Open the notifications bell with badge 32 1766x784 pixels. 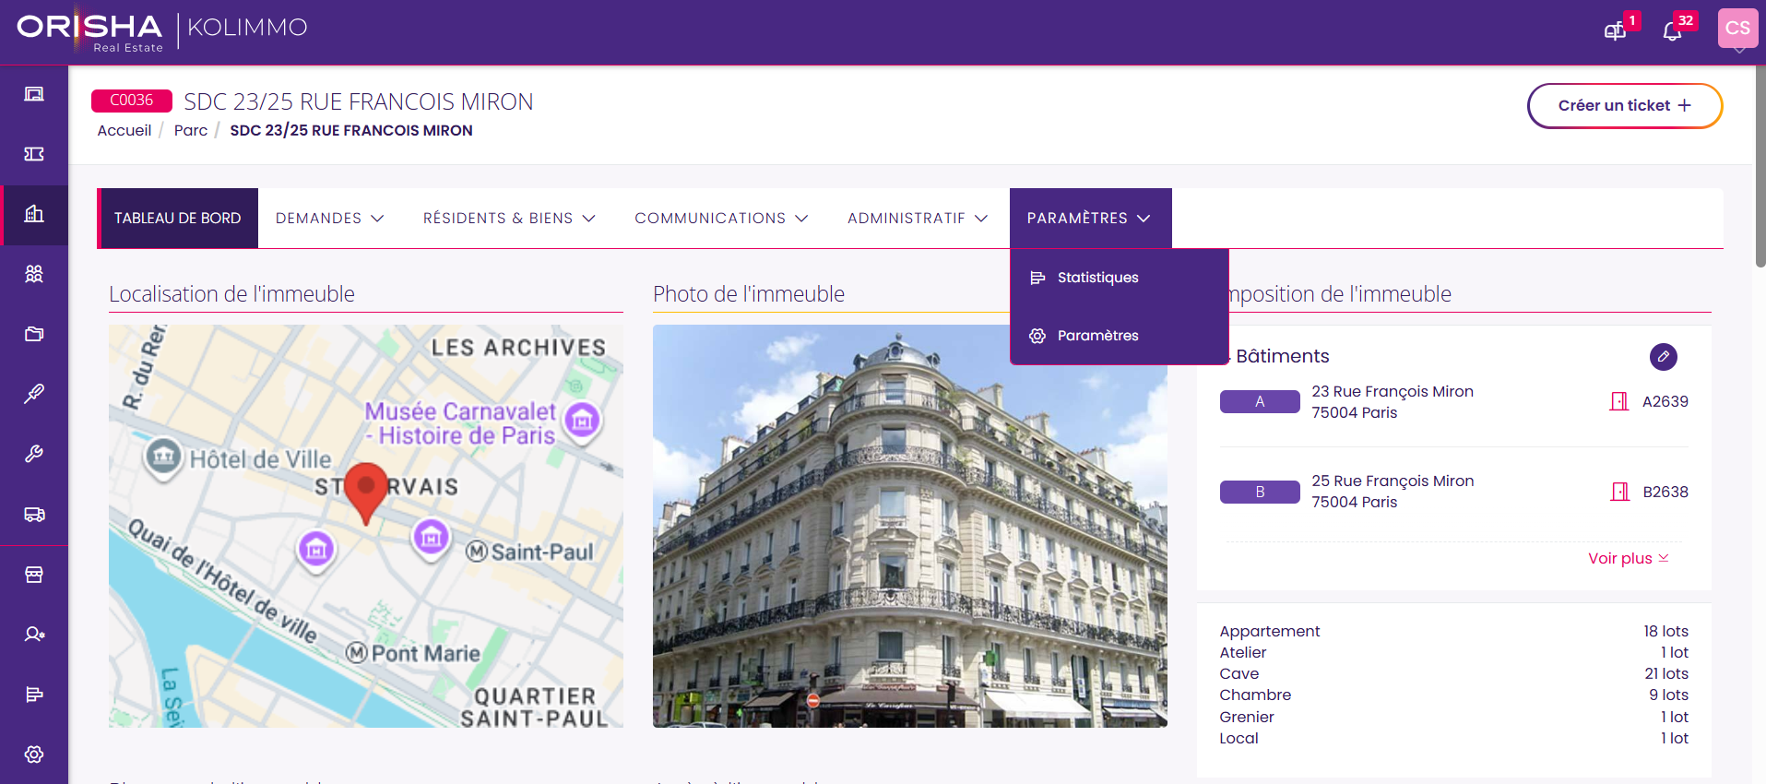pyautogui.click(x=1673, y=31)
